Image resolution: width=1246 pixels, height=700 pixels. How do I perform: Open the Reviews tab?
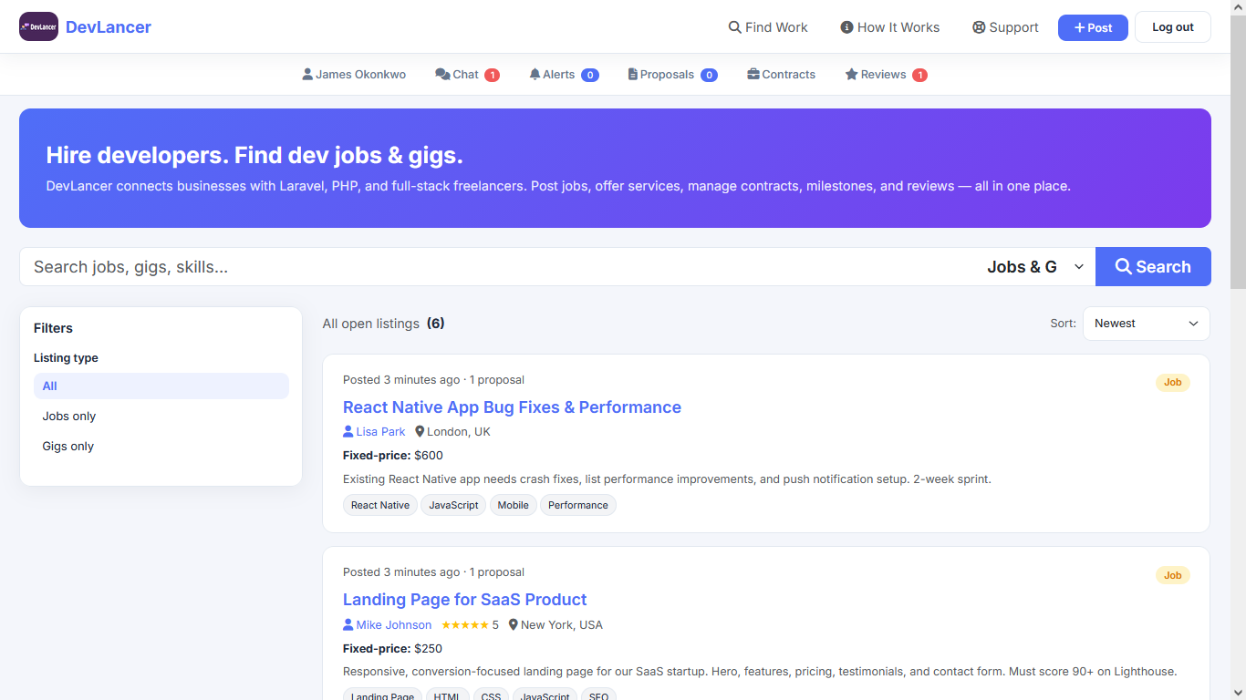tap(886, 75)
